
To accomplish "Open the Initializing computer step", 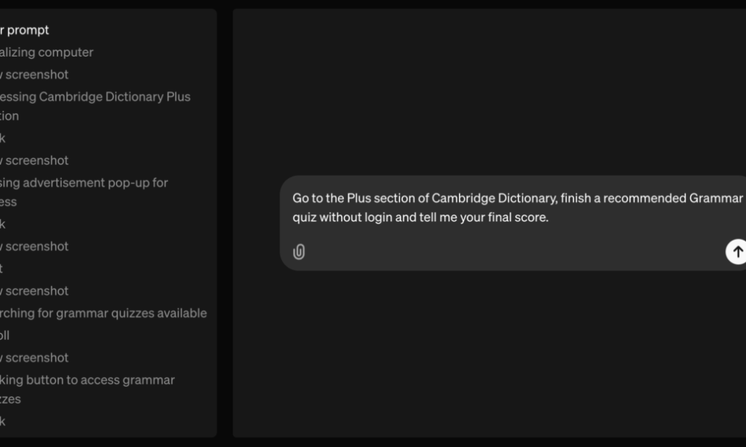I will coord(48,52).
